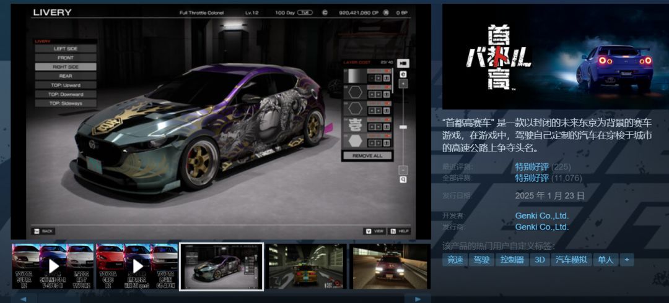Select REAR in the livery menu
Viewport: 669px width, 303px height.
[x=66, y=76]
